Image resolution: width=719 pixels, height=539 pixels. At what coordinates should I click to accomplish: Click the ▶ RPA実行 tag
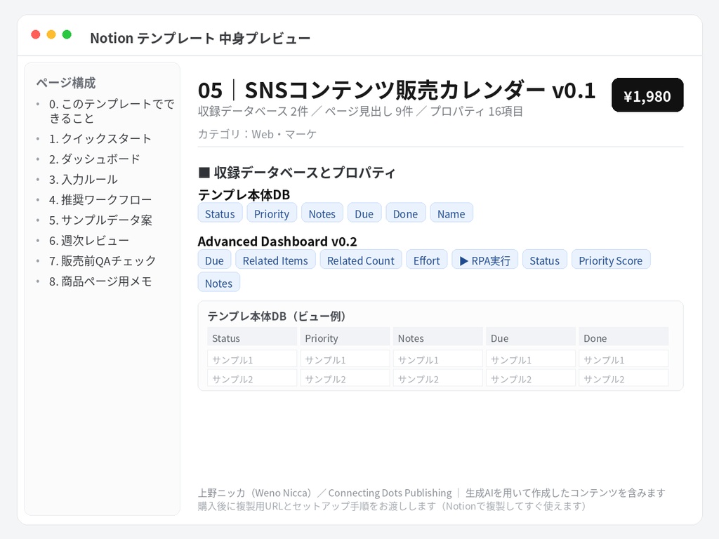coord(484,260)
